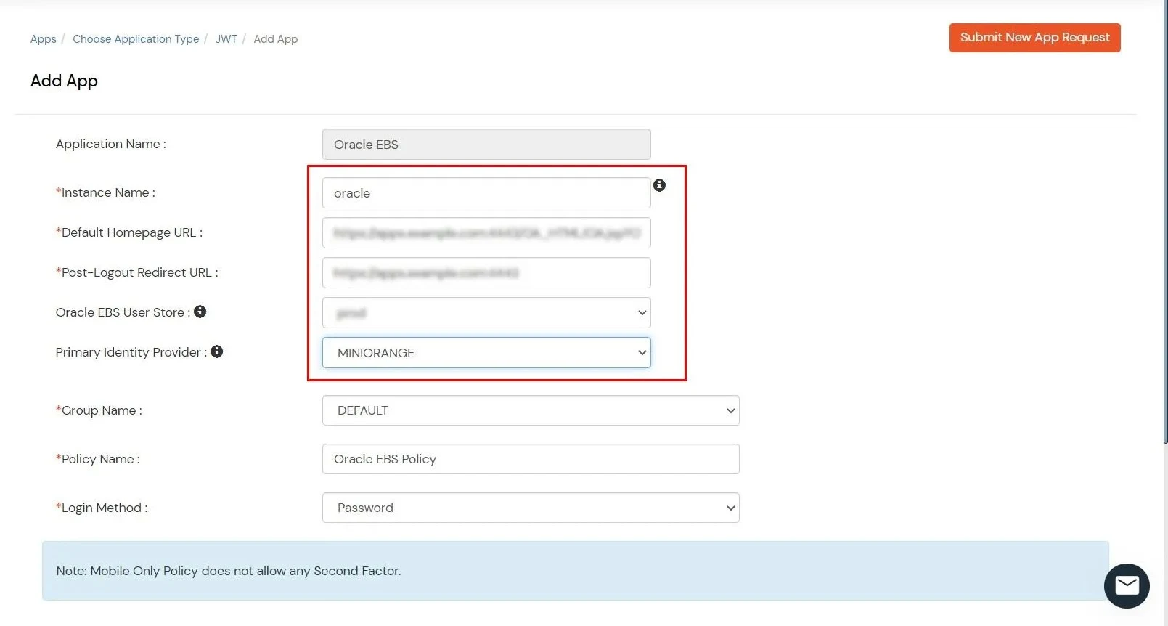Open Choose Application Type breadcrumb

(x=136, y=39)
